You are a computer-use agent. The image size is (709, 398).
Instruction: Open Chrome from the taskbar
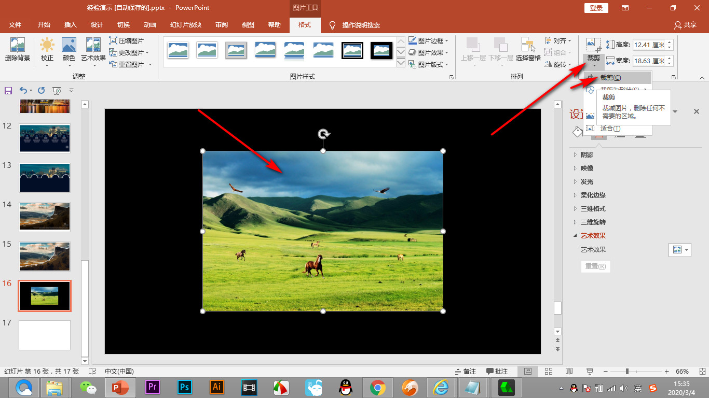tap(377, 387)
